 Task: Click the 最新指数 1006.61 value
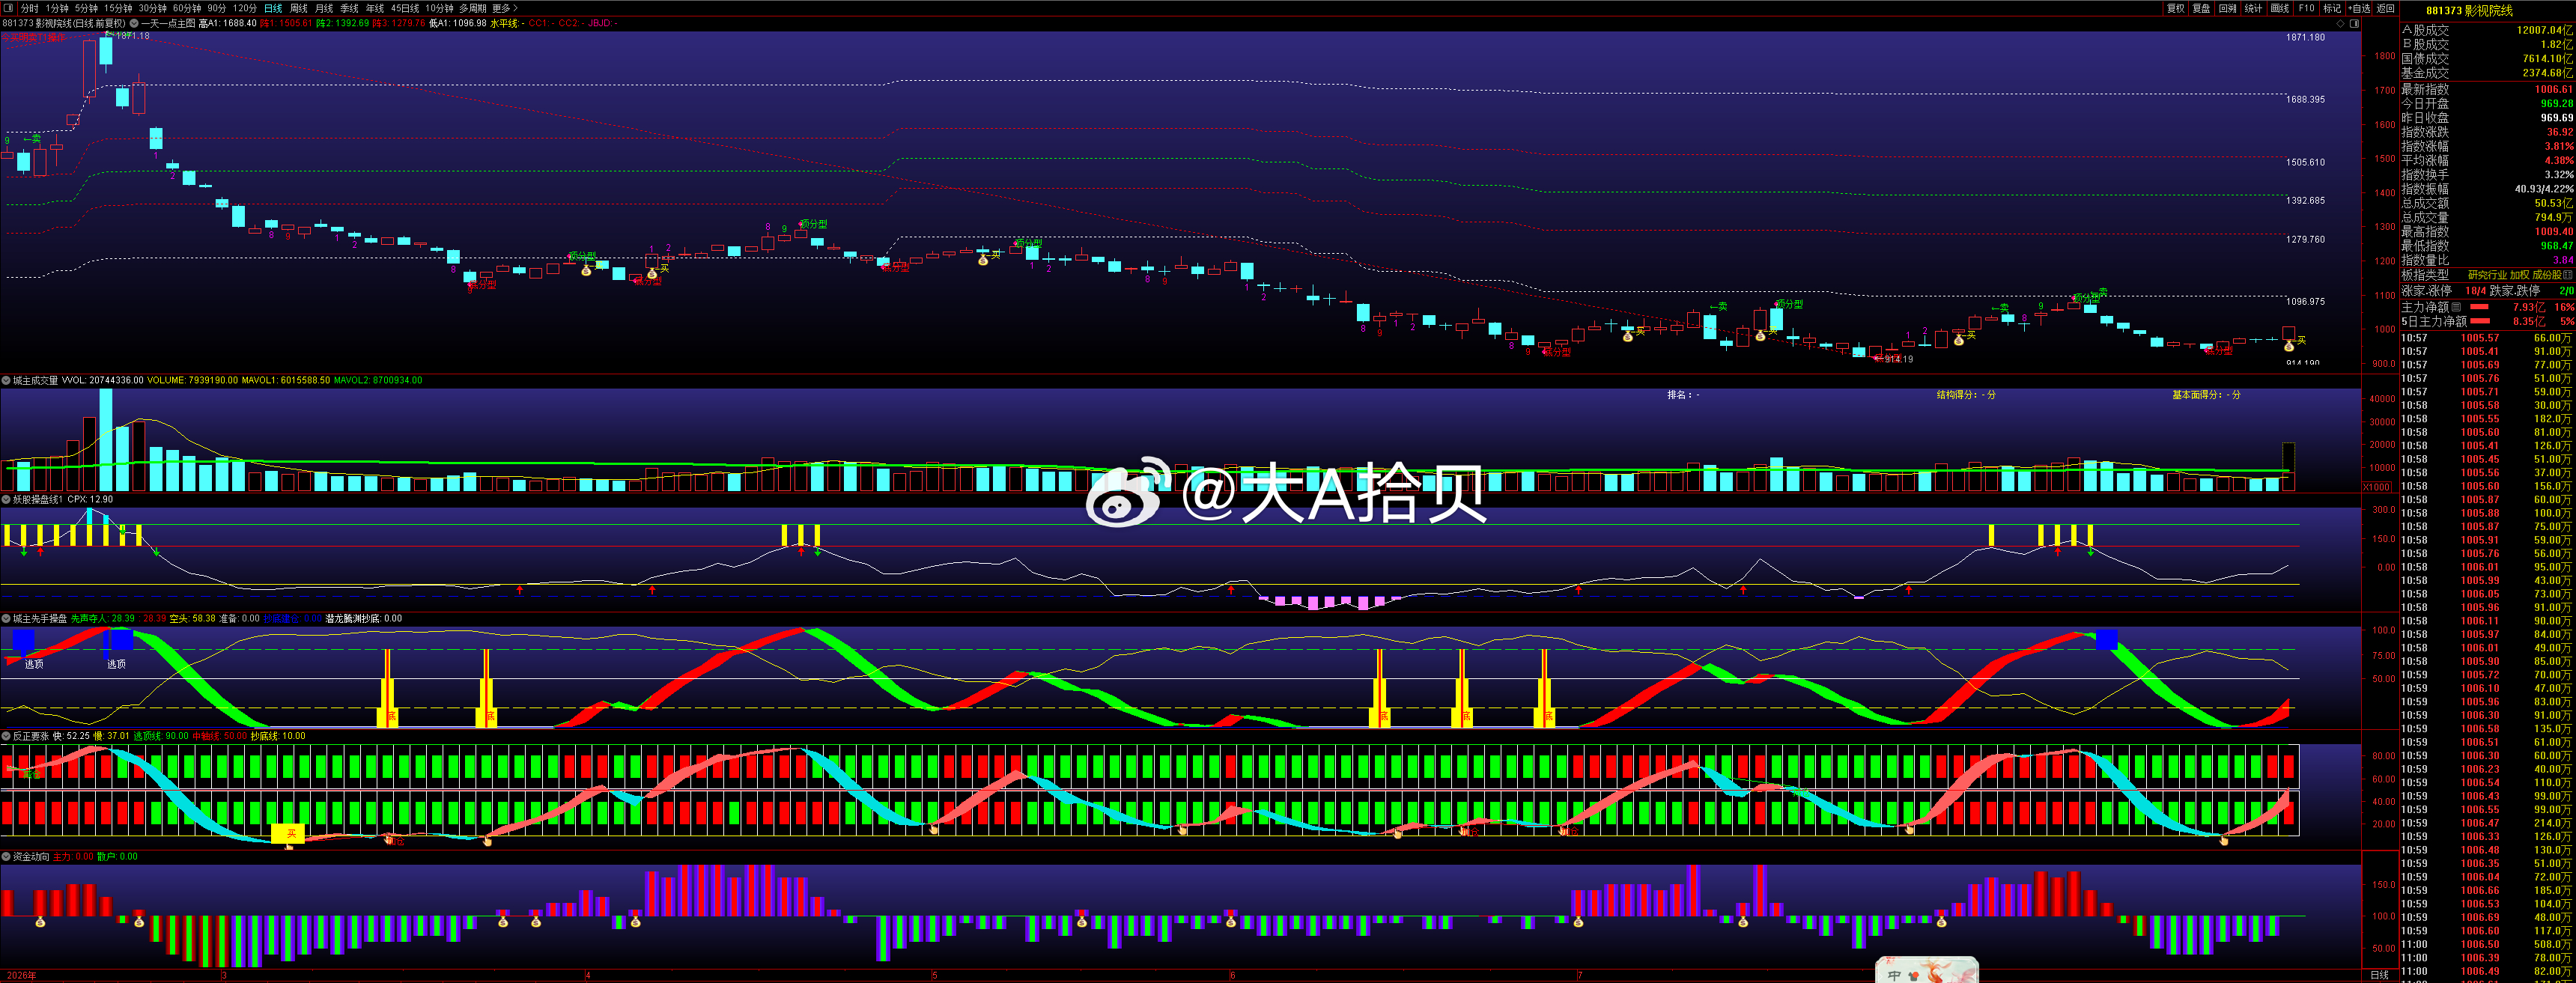[2553, 90]
